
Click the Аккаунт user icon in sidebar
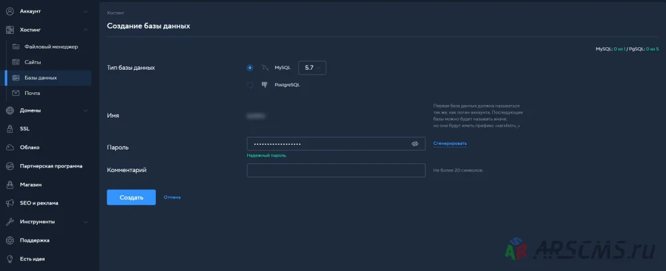click(10, 11)
